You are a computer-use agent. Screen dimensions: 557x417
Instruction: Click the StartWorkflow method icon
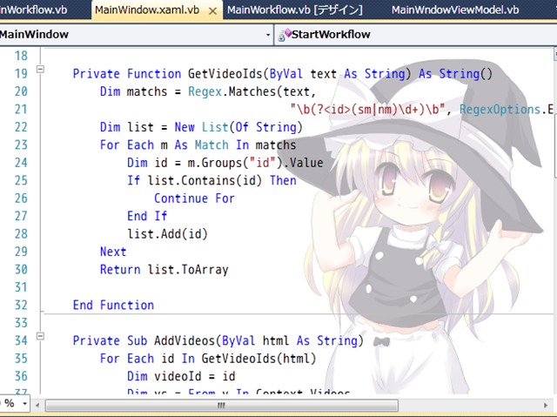[283, 35]
